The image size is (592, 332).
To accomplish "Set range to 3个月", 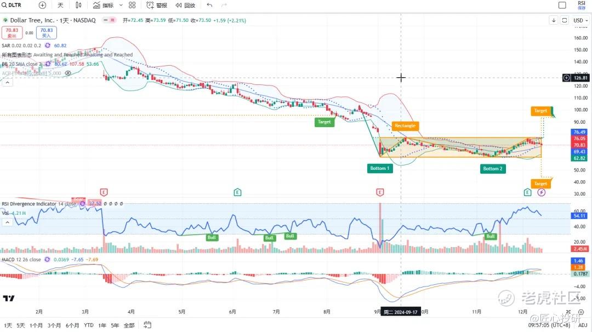I will pyautogui.click(x=54, y=325).
